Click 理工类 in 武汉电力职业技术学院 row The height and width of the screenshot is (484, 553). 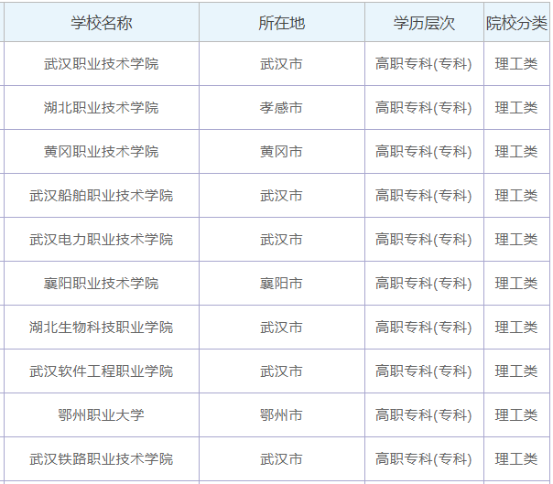pos(516,240)
